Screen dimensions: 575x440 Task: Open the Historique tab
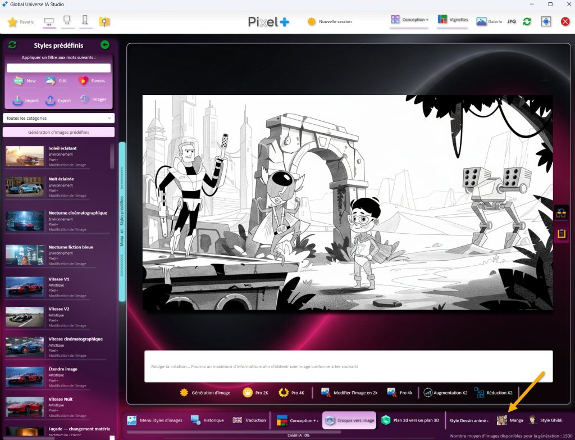point(207,420)
